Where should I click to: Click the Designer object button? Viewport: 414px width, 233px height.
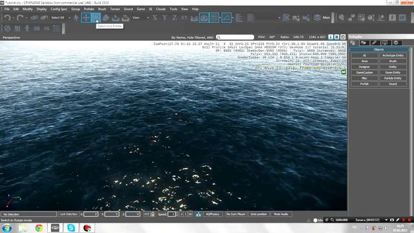coord(364,67)
